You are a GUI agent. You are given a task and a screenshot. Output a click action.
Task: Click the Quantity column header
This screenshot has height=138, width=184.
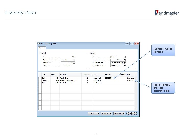click(87, 75)
